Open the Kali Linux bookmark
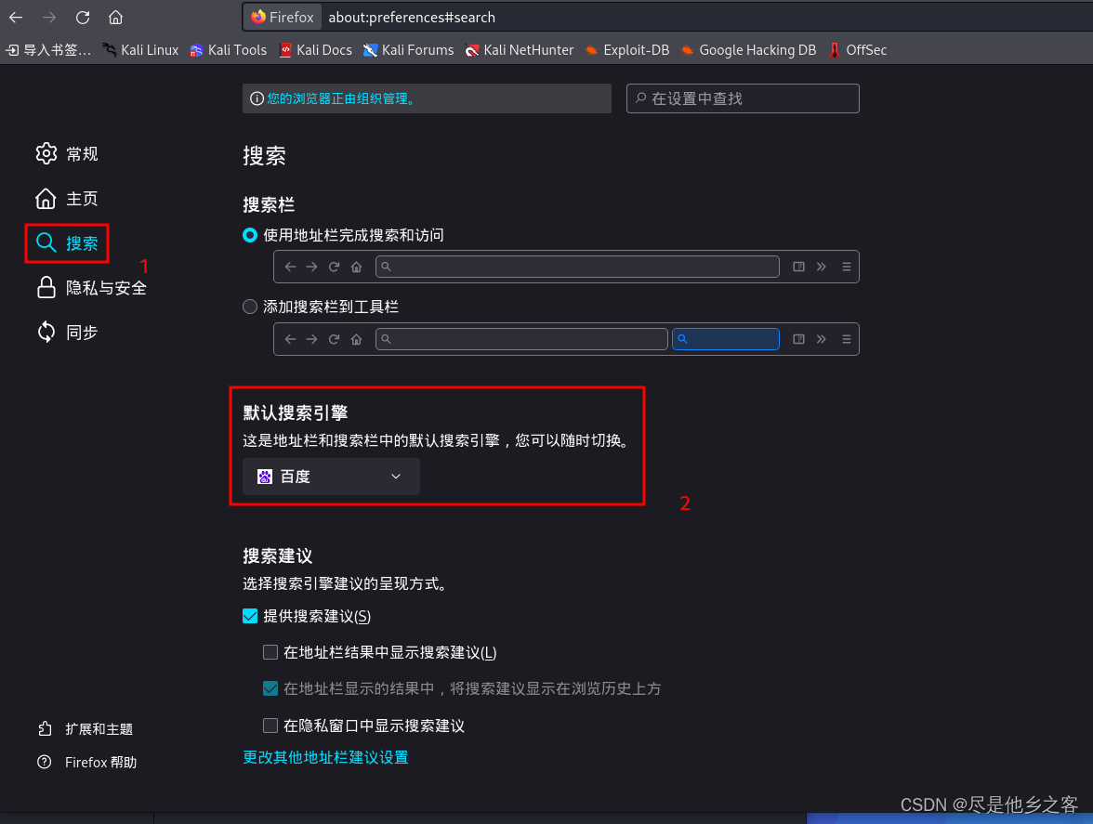Viewport: 1093px width, 824px height. pos(140,50)
